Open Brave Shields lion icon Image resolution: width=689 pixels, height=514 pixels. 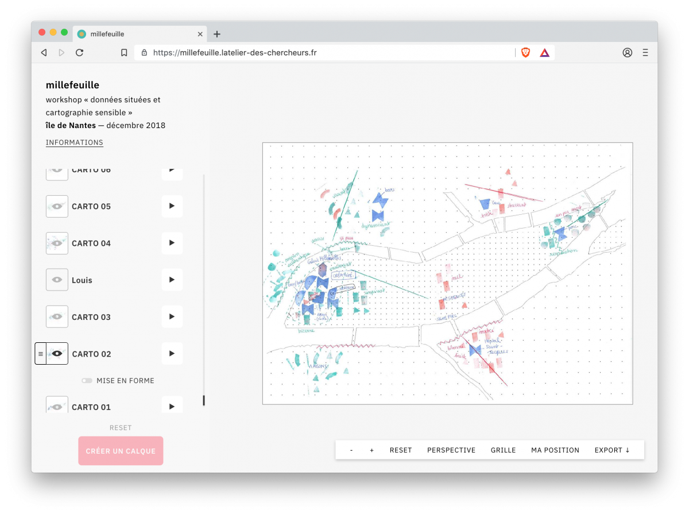coord(525,53)
